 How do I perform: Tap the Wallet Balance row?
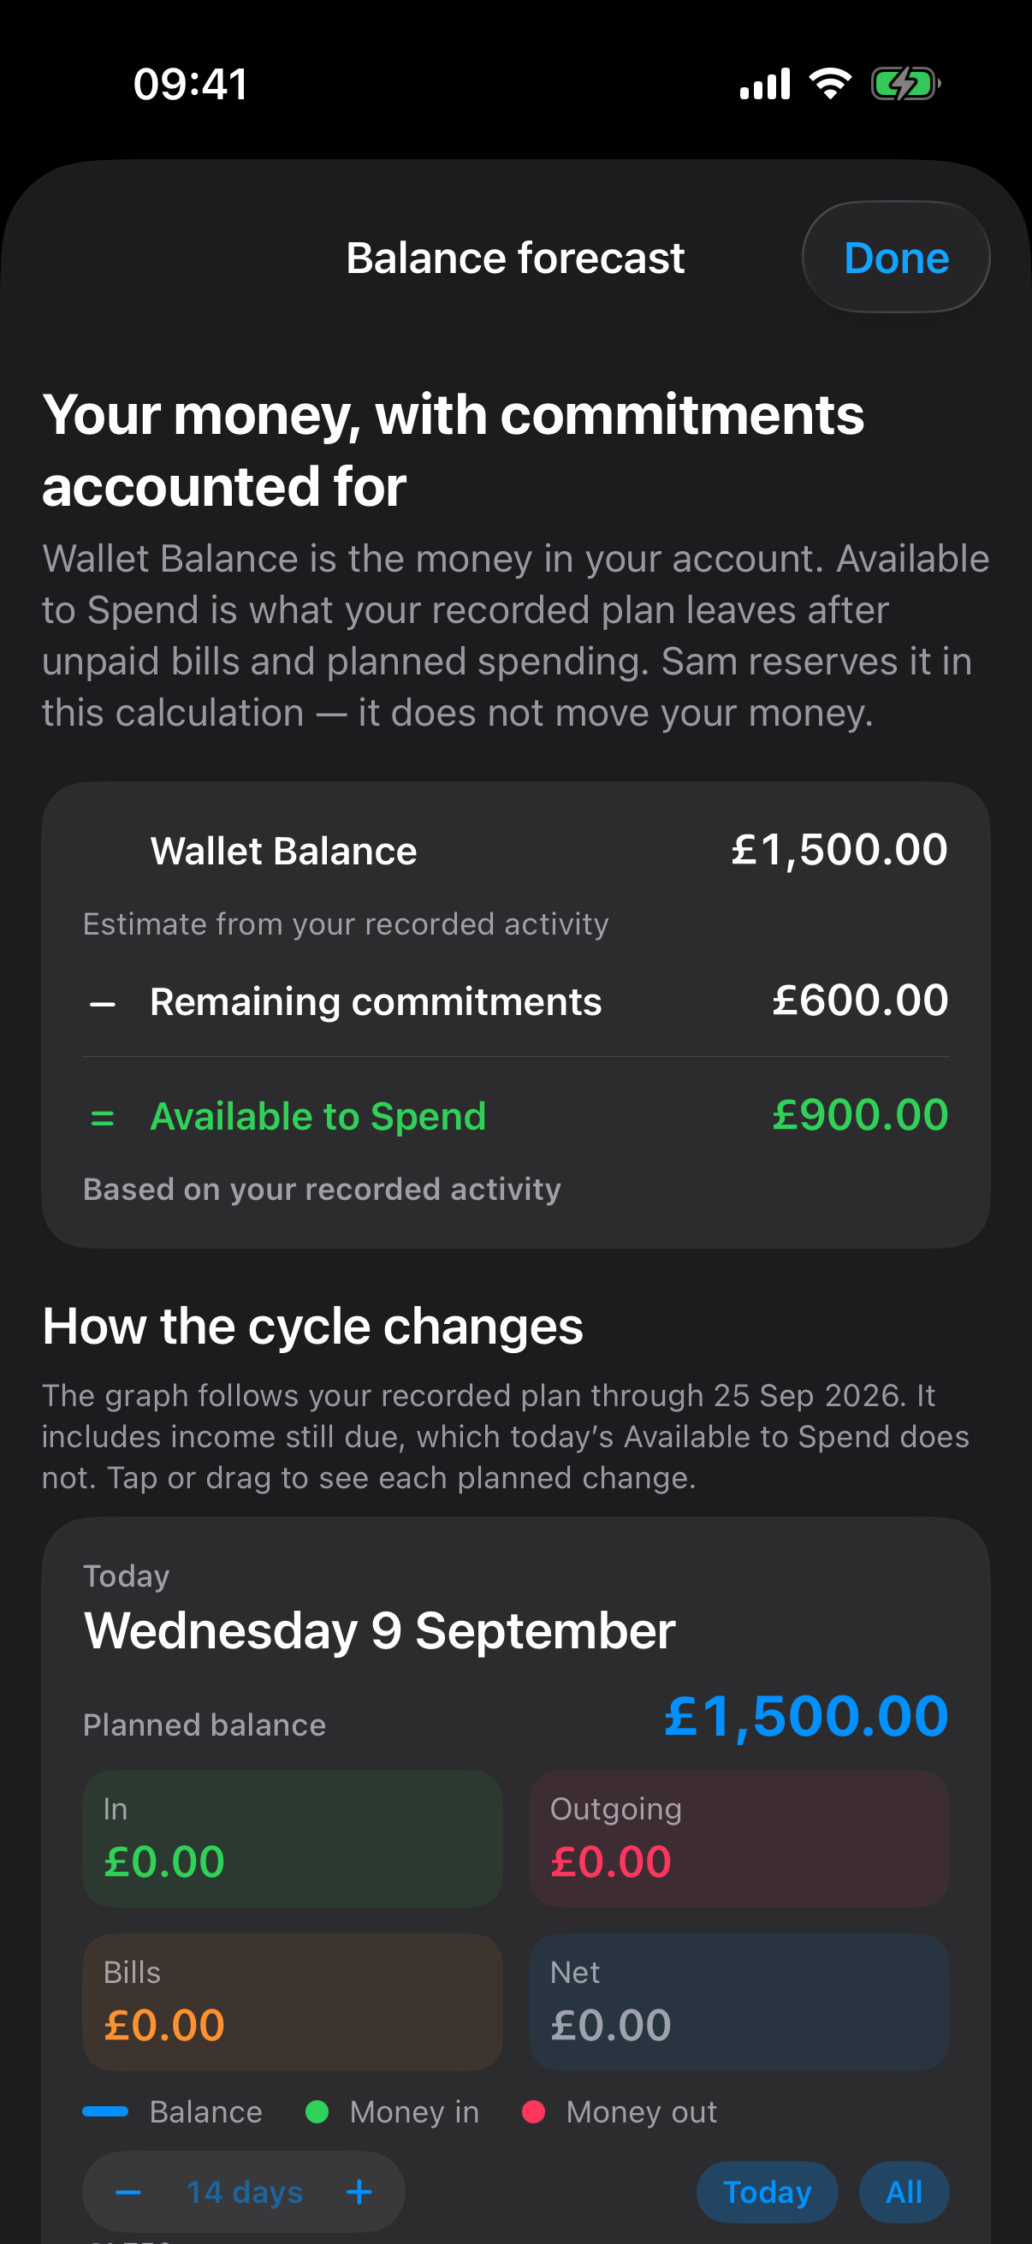(x=515, y=850)
